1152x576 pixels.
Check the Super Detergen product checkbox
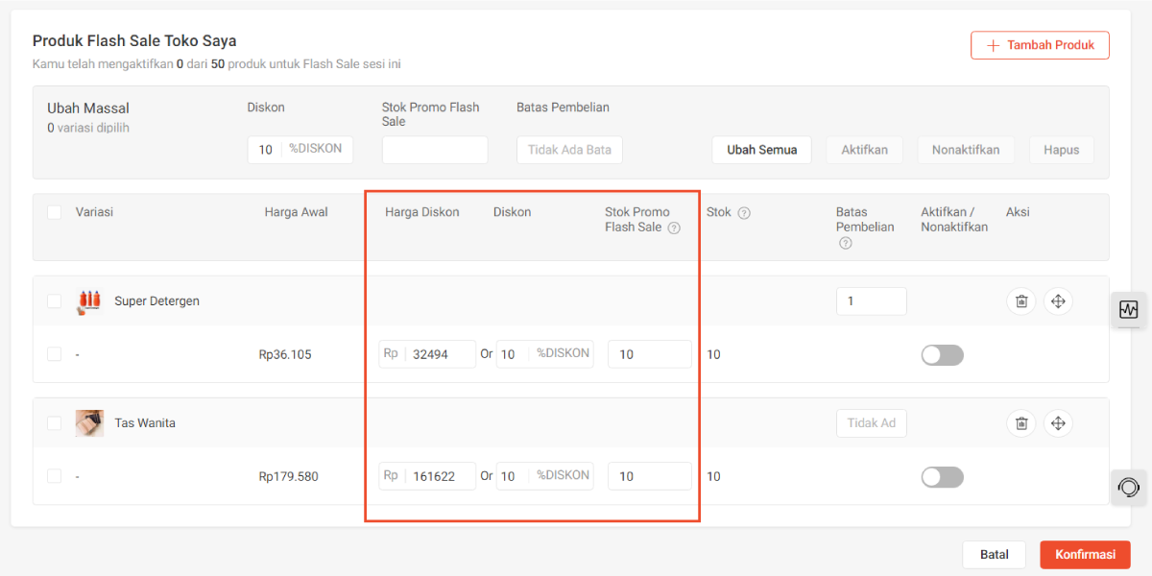(55, 301)
